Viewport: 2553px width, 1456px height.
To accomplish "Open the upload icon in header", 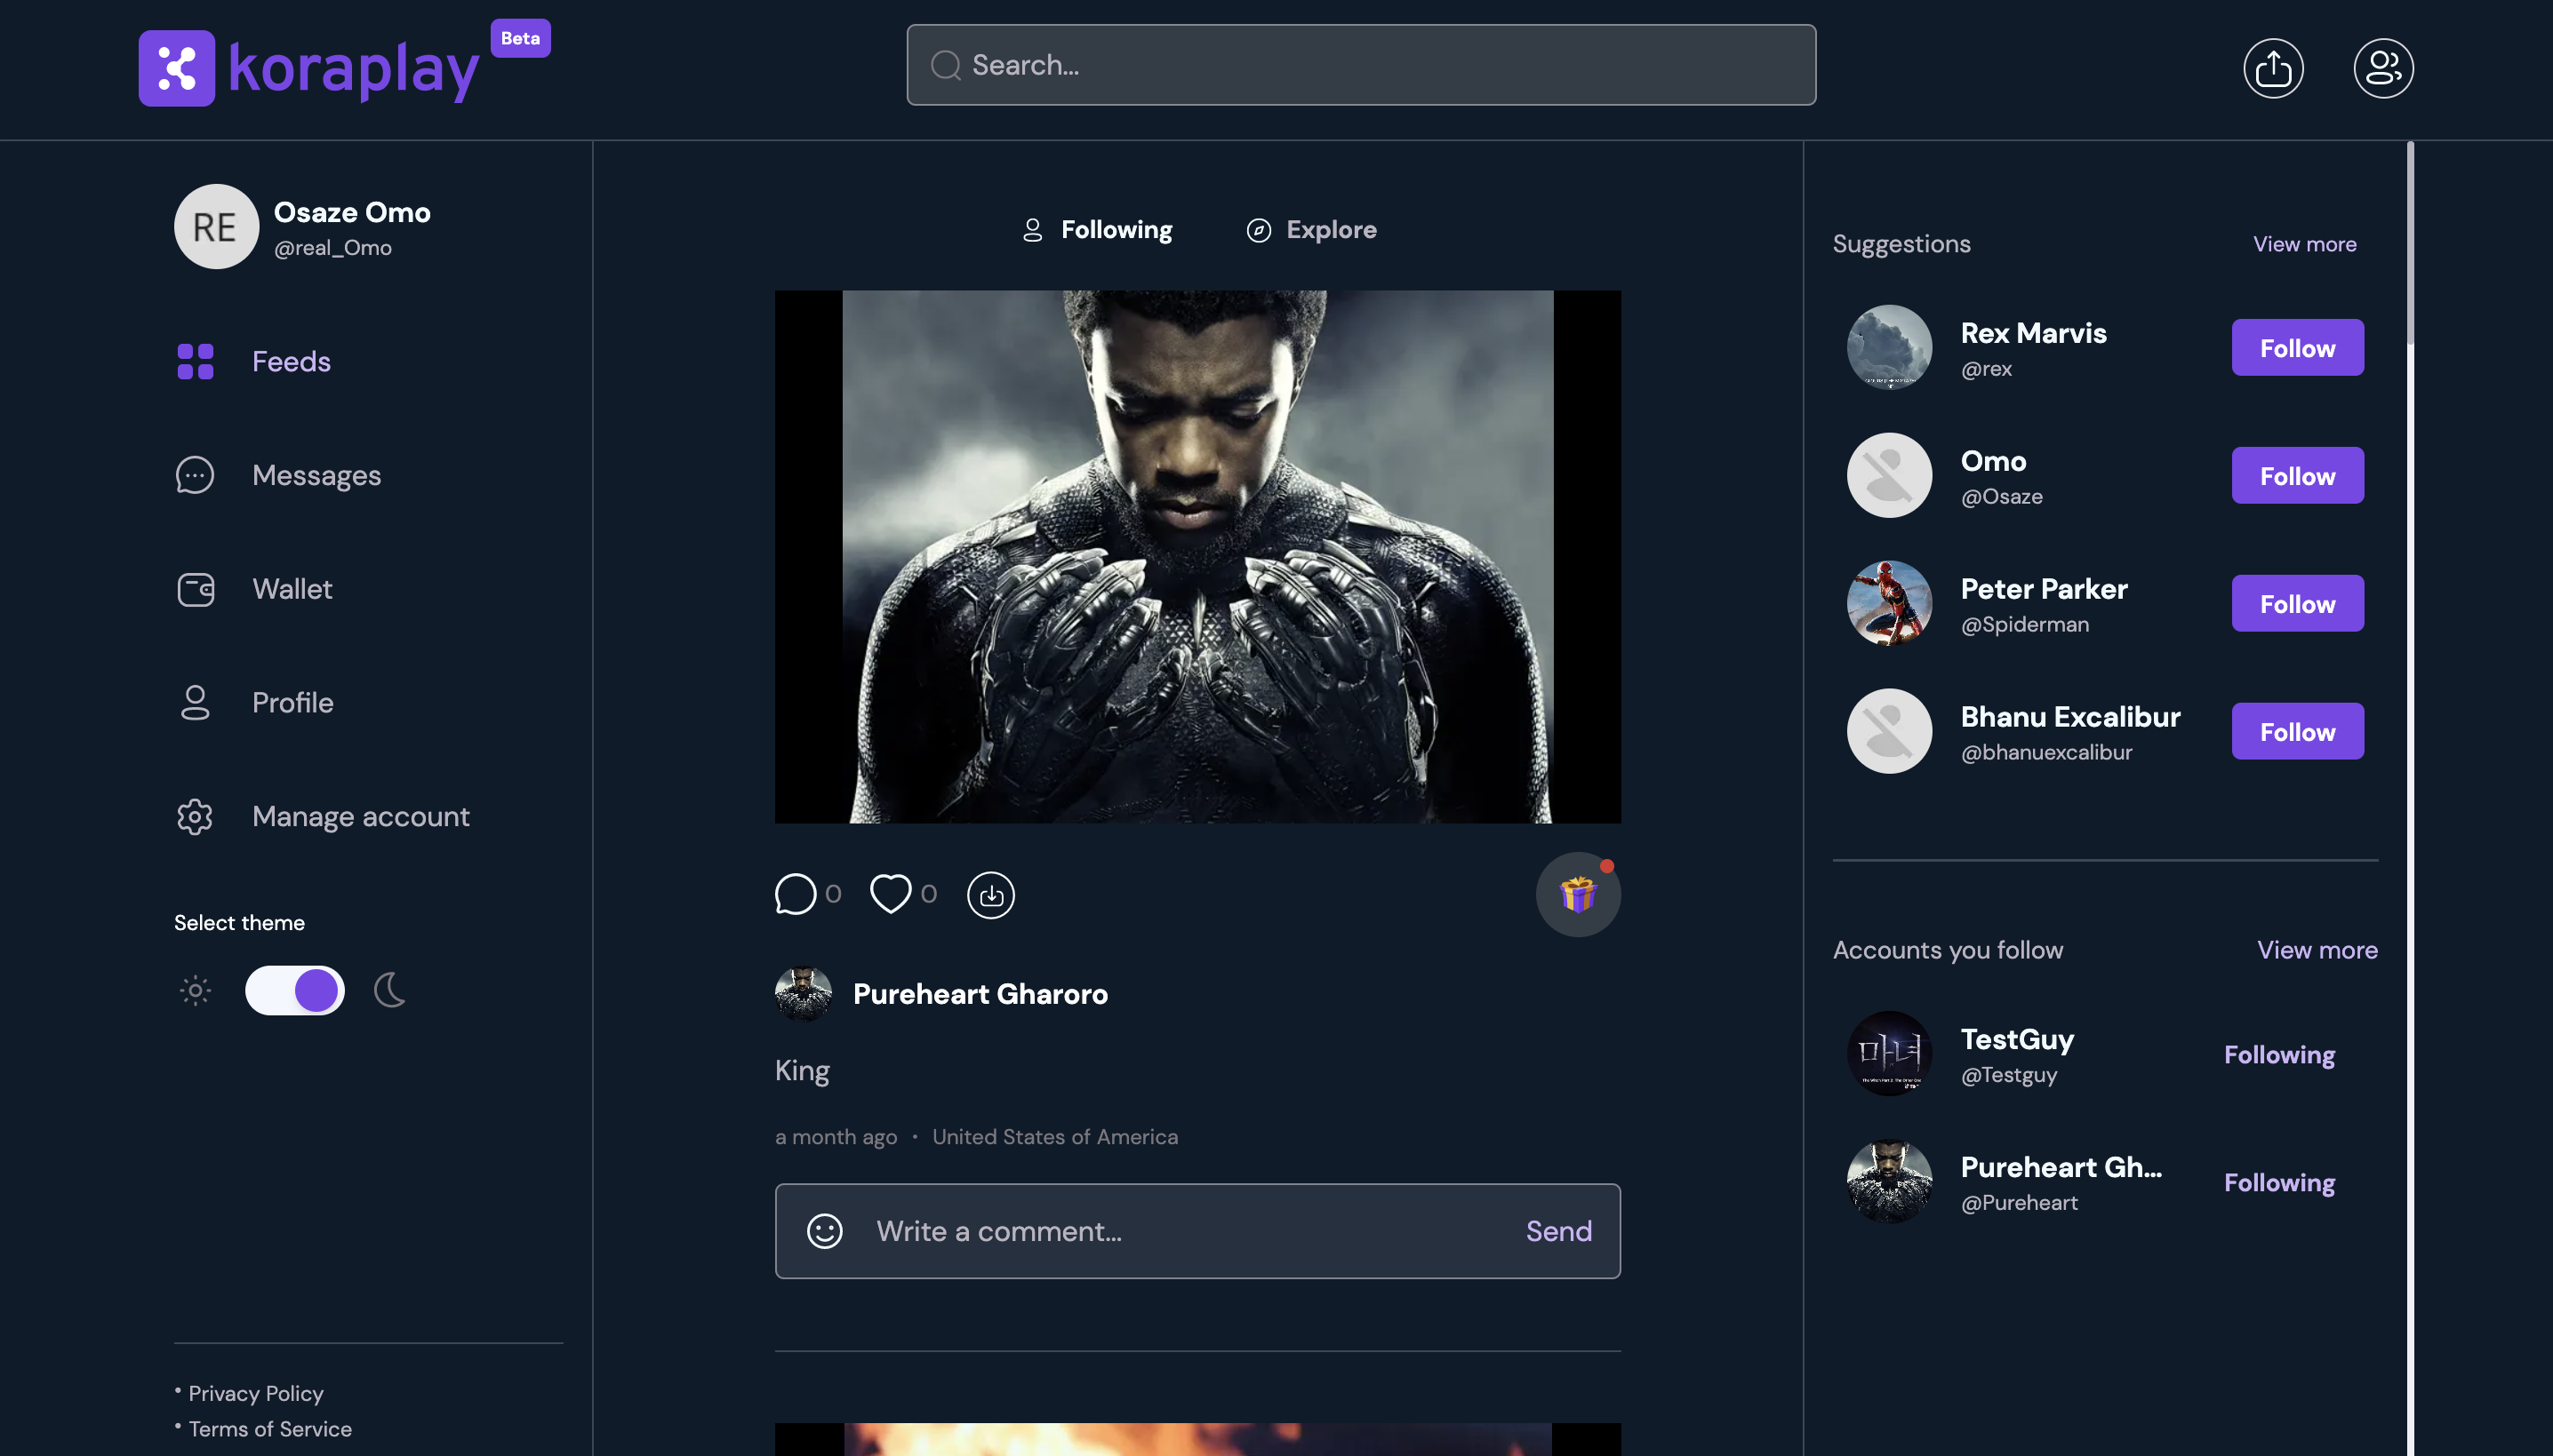I will click(2273, 68).
